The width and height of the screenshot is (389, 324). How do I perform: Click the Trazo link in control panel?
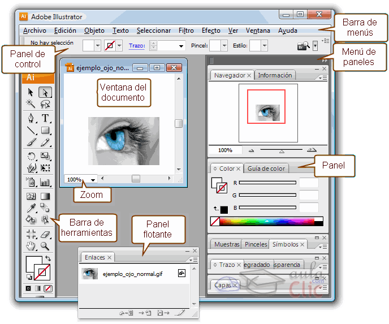[x=137, y=46]
